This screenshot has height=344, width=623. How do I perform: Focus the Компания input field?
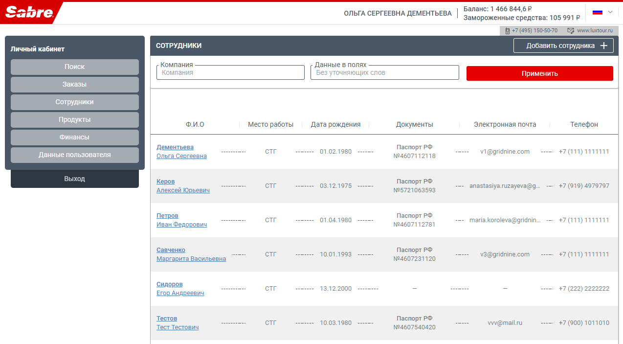click(230, 73)
